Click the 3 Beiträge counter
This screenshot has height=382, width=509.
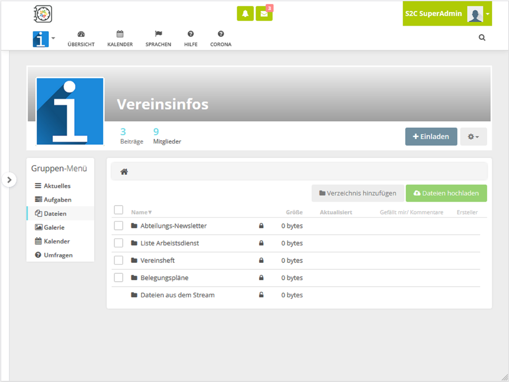(131, 136)
